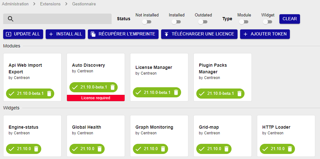This screenshot has width=320, height=159.
Task: Remove Plugin Packs Manager using trash icon
Action: 239,94
